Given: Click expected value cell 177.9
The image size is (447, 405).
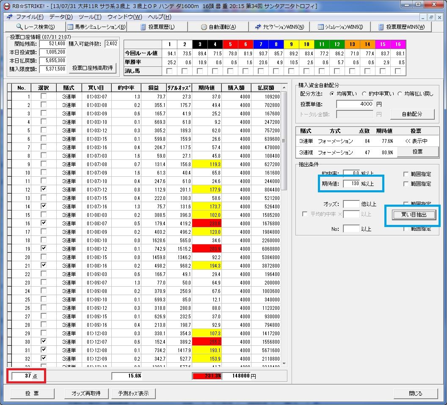Looking at the screenshot, I should tap(207, 190).
